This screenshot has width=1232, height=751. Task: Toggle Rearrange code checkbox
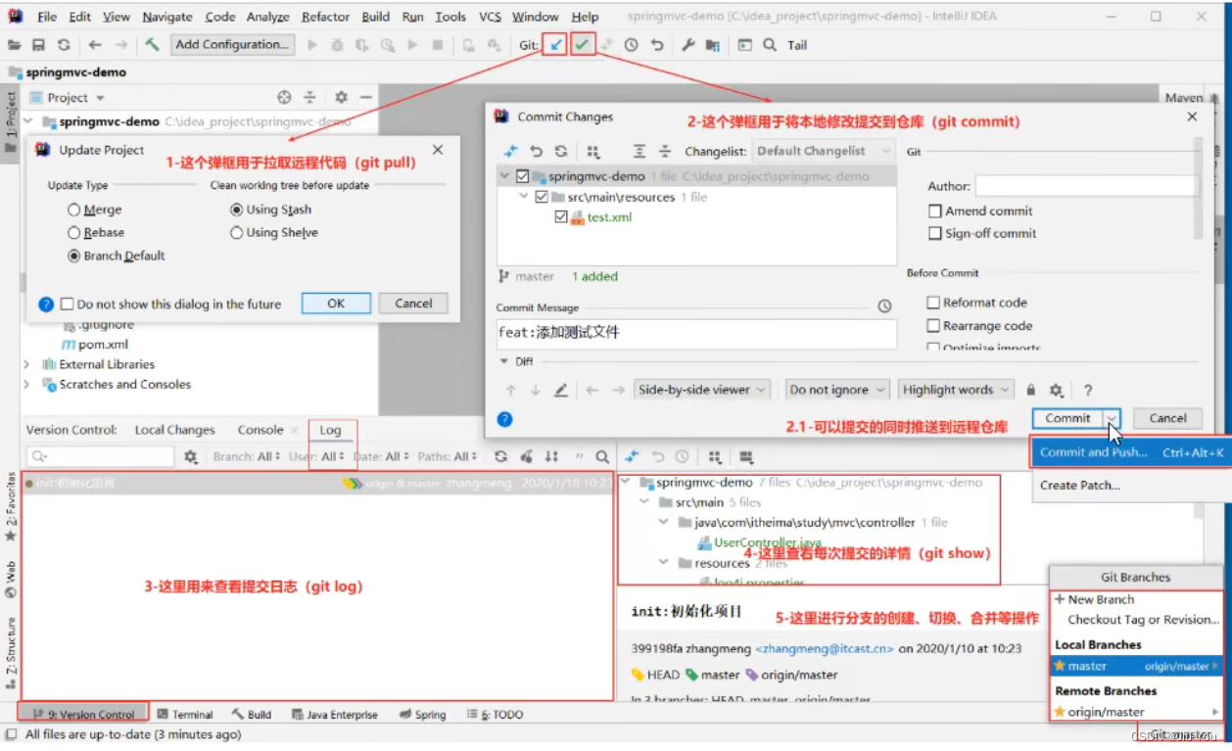(x=934, y=326)
